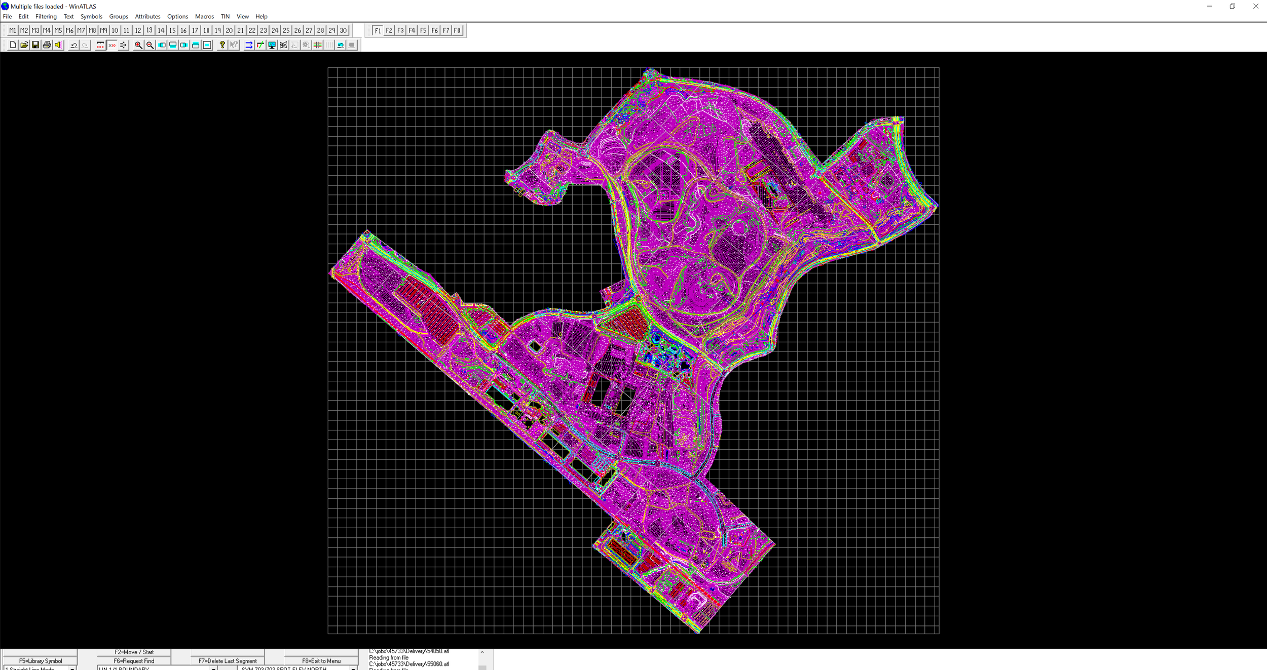This screenshot has height=670, width=1267.
Task: Select the F1 function key toggle
Action: tap(378, 30)
